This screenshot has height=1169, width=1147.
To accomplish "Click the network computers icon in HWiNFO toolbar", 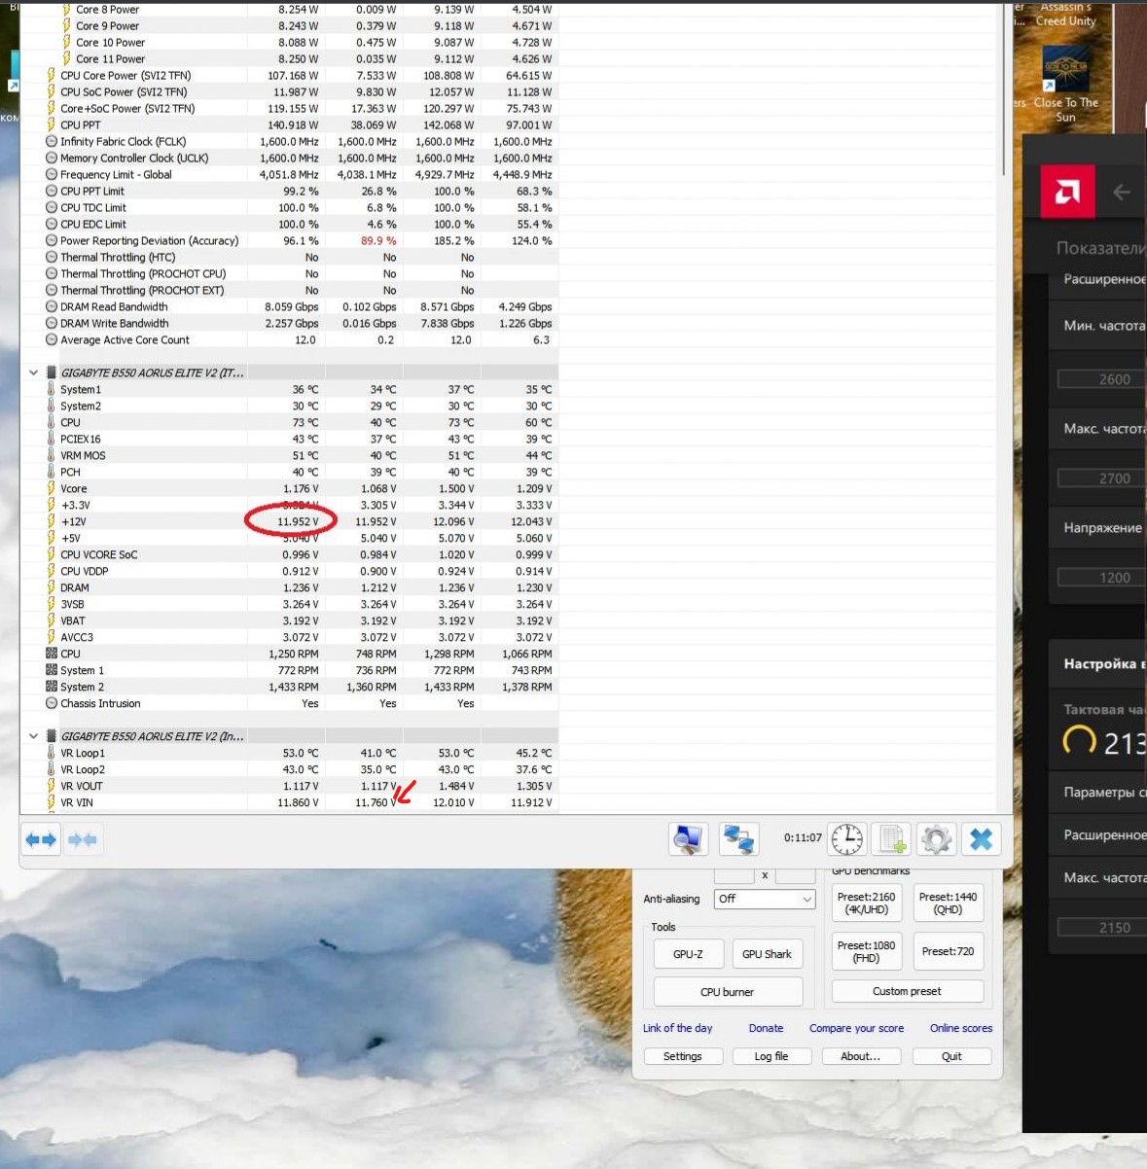I will (739, 838).
